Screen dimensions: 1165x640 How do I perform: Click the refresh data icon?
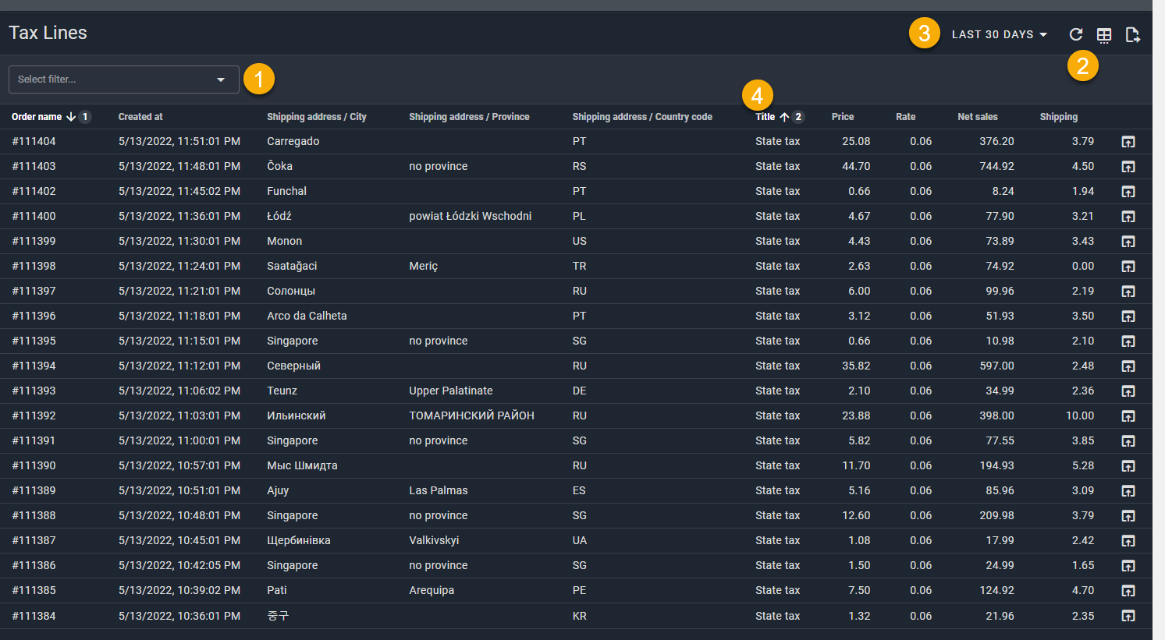pyautogui.click(x=1075, y=34)
